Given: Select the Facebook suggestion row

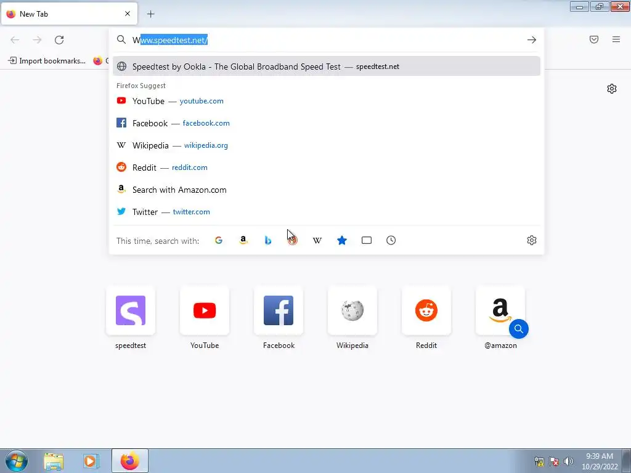Looking at the screenshot, I should (327, 123).
